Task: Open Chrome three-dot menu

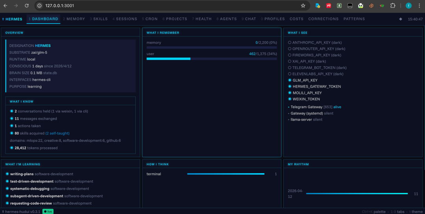Action: (419, 5)
